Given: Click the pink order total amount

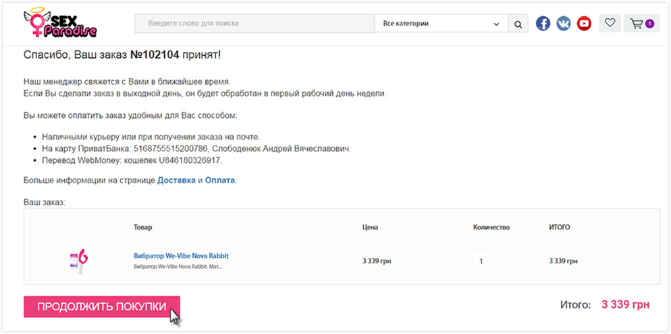Looking at the screenshot, I should click(625, 305).
